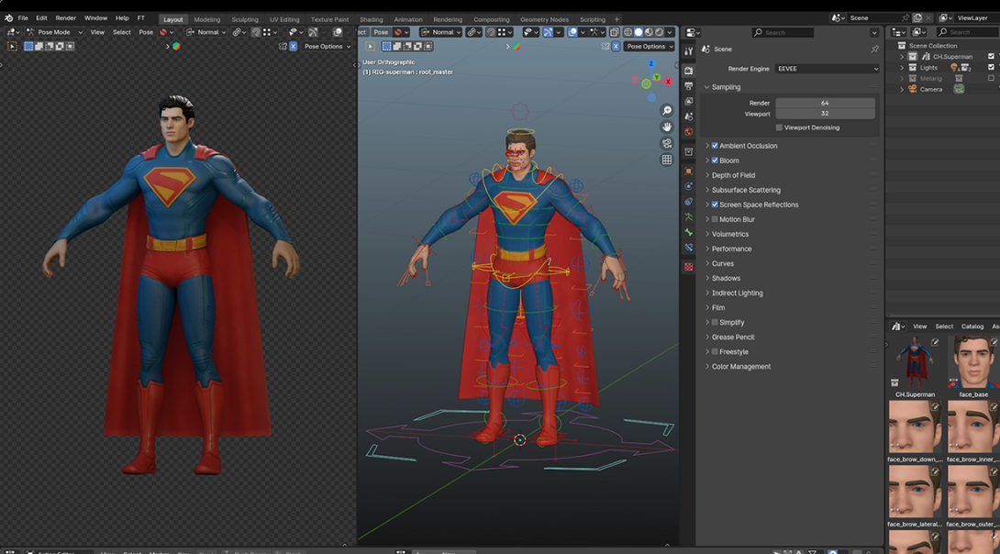Enable the Motion Blur checkbox
Screen dimensions: 1000x554
(715, 219)
